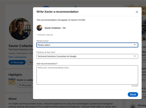Click Xavier's large profile photo in background
146x108 pixels.
click(20, 29)
